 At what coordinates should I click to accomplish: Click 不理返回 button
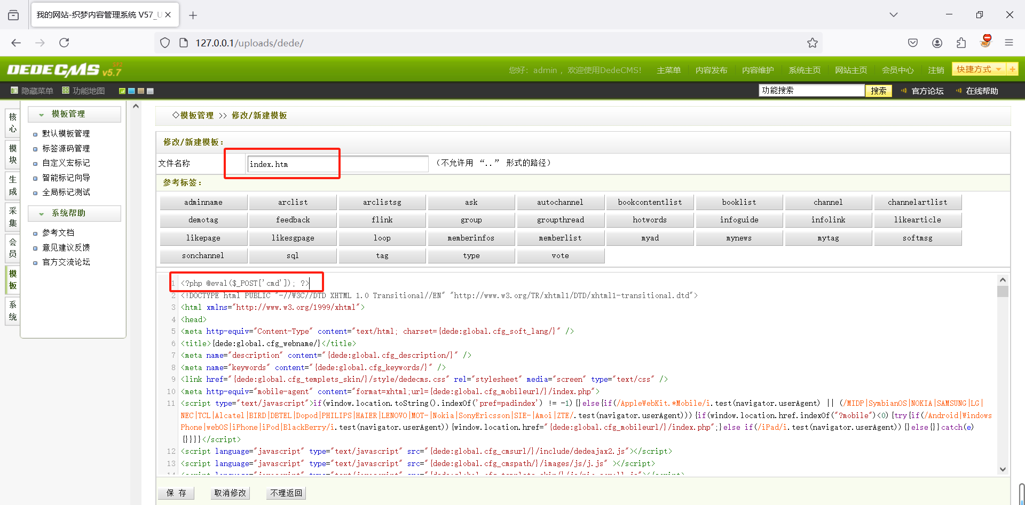tap(286, 493)
